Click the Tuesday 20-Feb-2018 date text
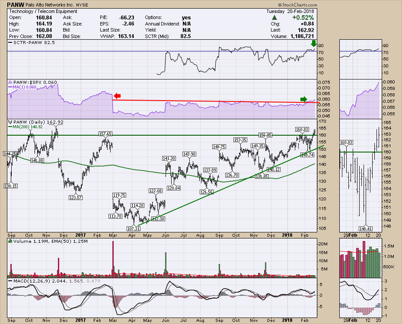This screenshot has height=324, width=402. click(290, 12)
